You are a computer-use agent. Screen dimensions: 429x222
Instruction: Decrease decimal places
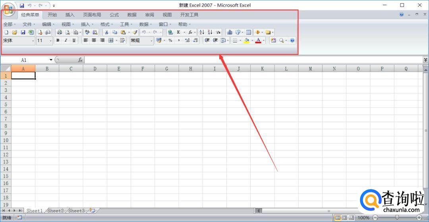pyautogui.click(x=195, y=40)
